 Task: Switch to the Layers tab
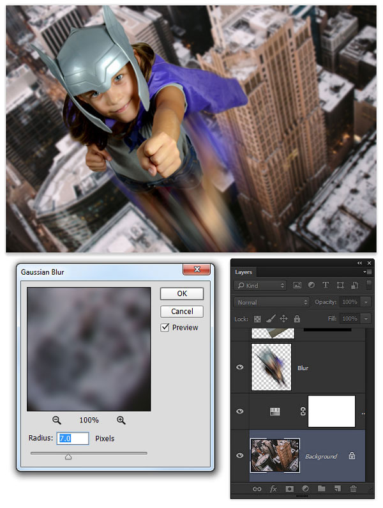point(243,272)
